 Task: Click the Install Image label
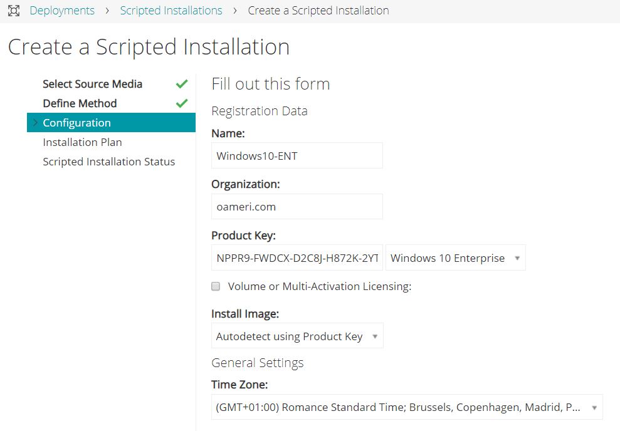pos(245,314)
